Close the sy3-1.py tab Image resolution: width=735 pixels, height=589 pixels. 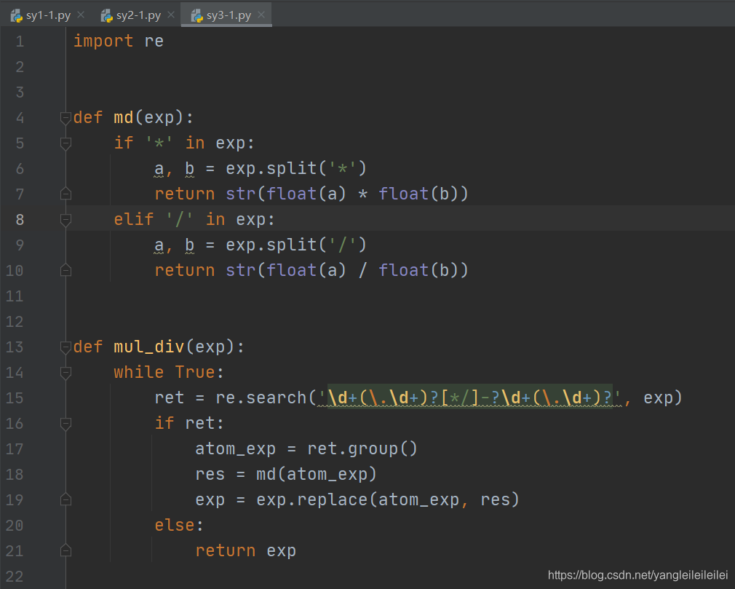click(261, 15)
